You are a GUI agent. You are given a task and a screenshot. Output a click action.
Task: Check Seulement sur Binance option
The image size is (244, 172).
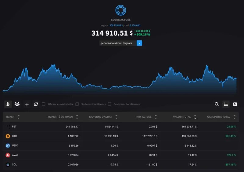coord(77,104)
